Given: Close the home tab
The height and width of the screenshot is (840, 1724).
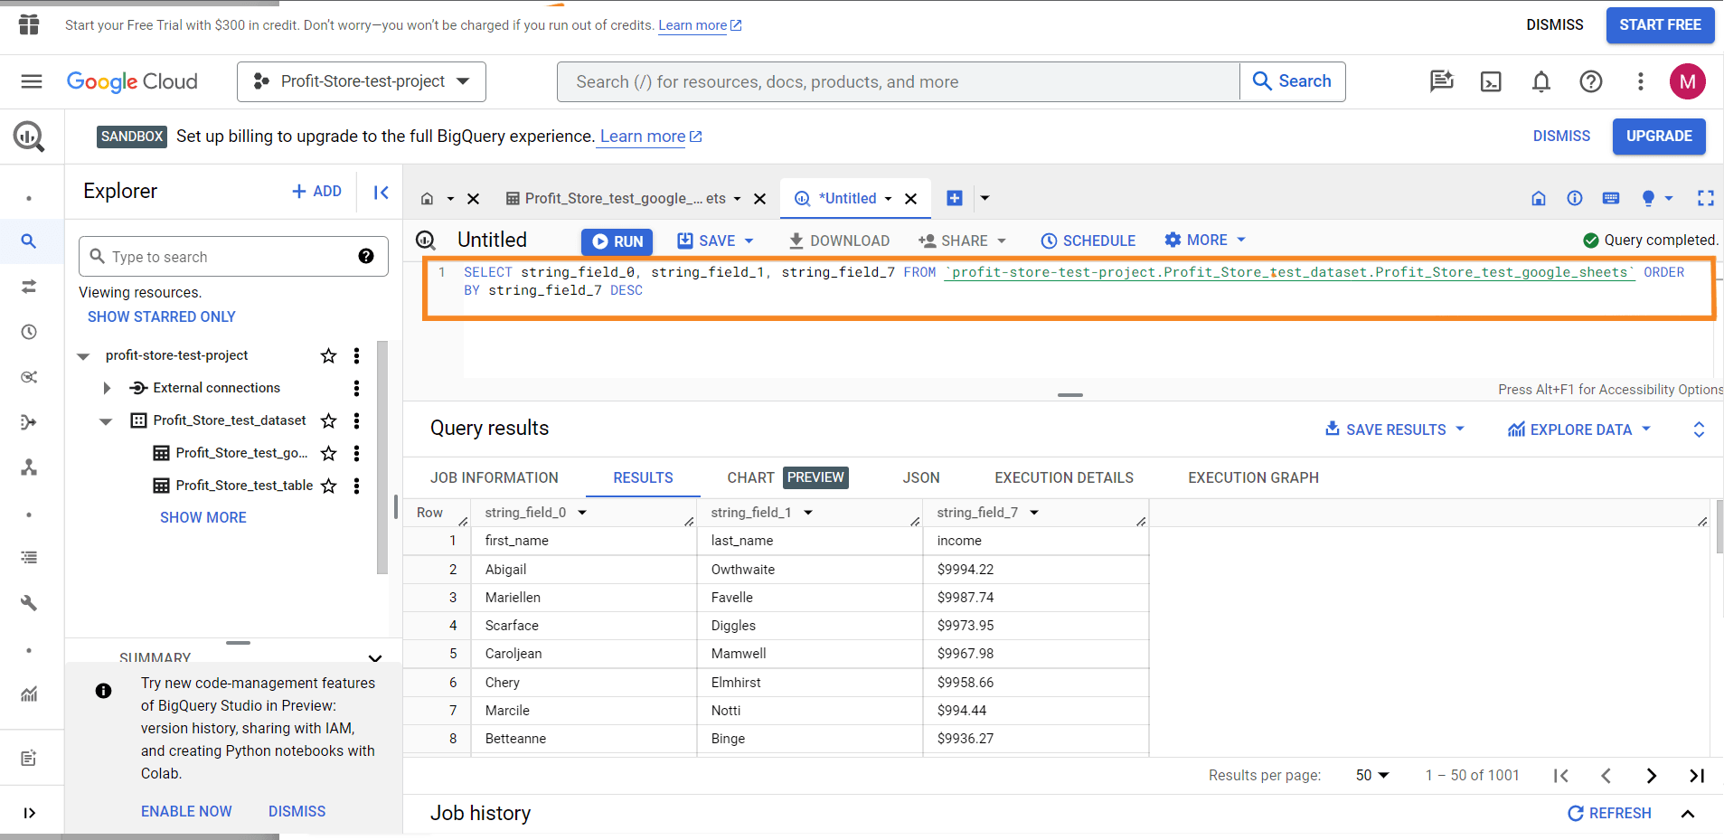Looking at the screenshot, I should click(x=473, y=199).
